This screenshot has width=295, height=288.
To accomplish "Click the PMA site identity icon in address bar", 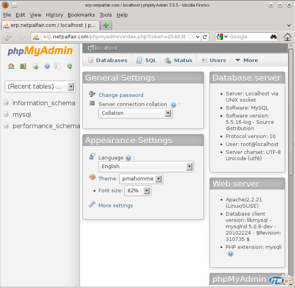I will coord(36,37).
